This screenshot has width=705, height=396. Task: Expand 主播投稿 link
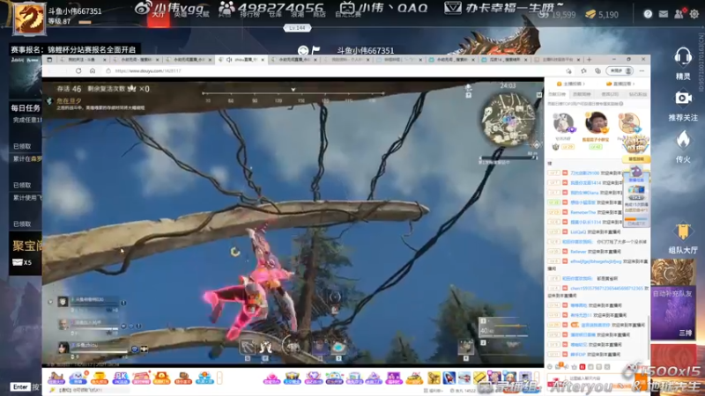coord(570,84)
